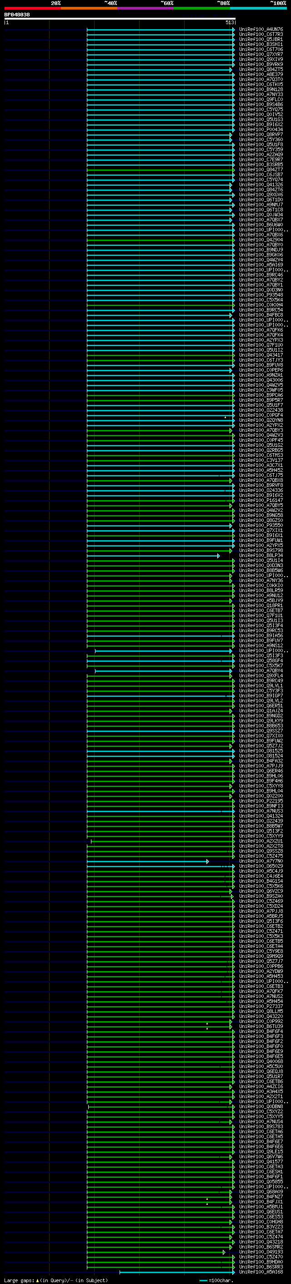Open hit UniRef100_B9IGP7

(261, 696)
